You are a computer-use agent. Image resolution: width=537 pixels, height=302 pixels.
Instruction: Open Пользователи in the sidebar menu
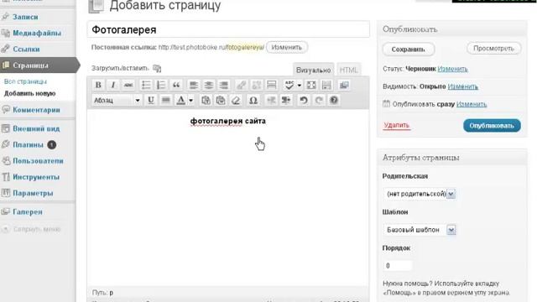[x=38, y=161]
